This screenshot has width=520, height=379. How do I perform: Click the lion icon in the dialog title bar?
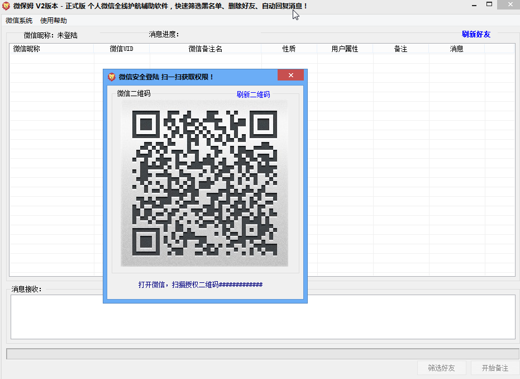112,77
